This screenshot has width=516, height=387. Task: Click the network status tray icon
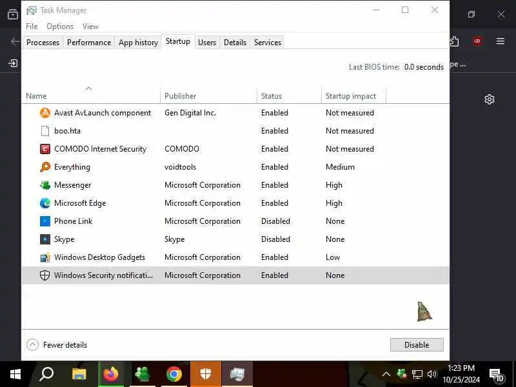[x=417, y=375]
